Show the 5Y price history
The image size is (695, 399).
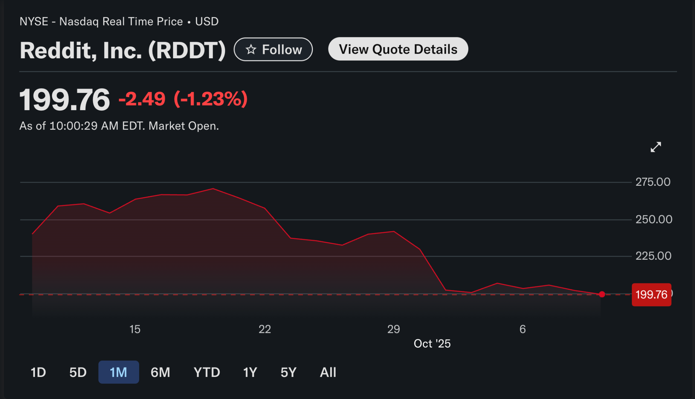coord(288,372)
